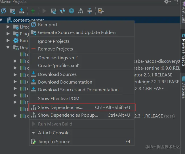185x154 pixels.
Task: Open the Database side tab
Action: [x=183, y=88]
